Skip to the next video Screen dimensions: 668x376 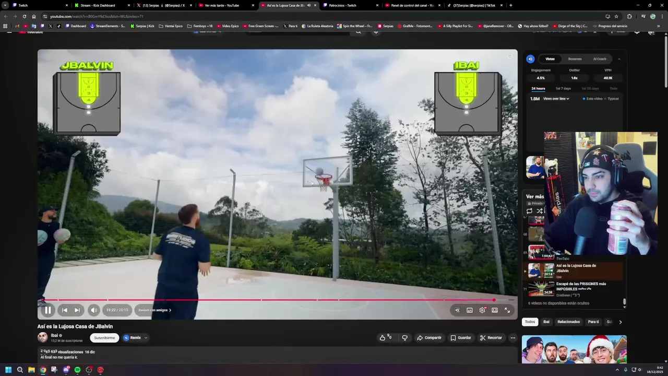77,310
